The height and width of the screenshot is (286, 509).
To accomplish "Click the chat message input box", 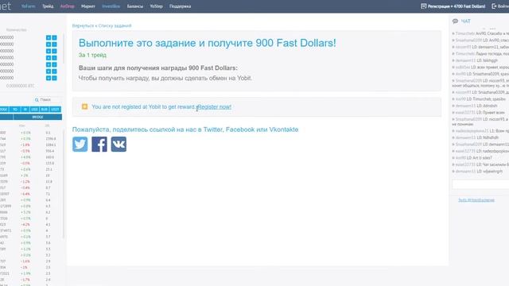I will click(480, 184).
